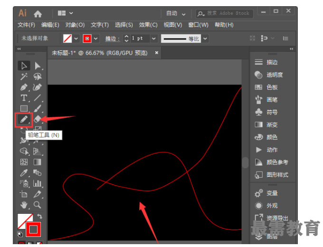Reset default fill and stroke

coord(20,234)
